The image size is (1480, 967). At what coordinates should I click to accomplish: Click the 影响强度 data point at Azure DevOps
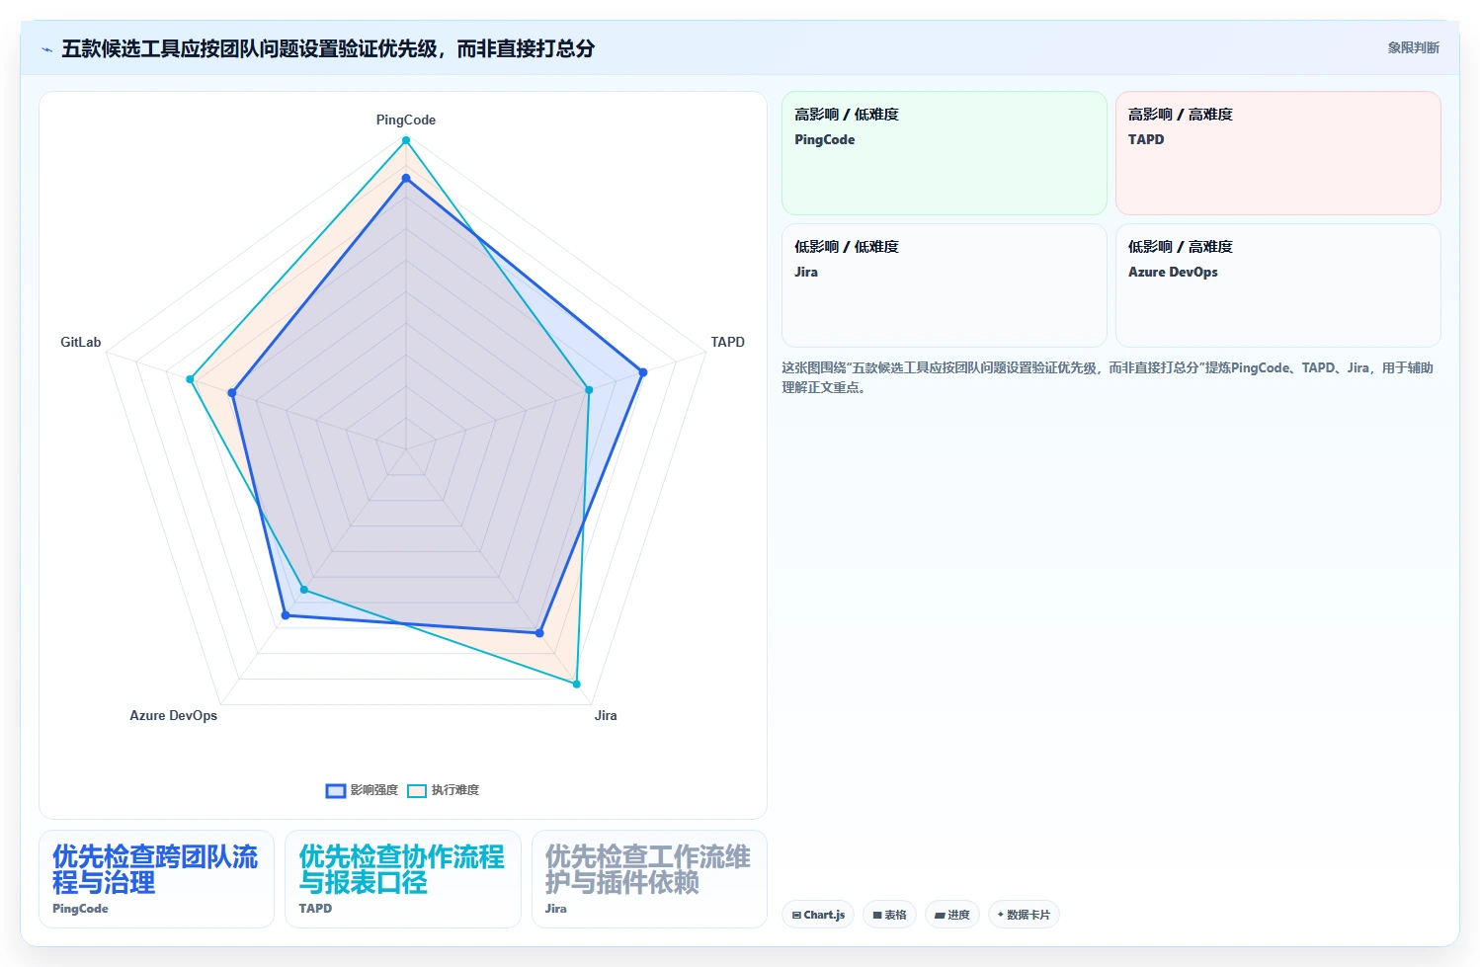coord(286,615)
